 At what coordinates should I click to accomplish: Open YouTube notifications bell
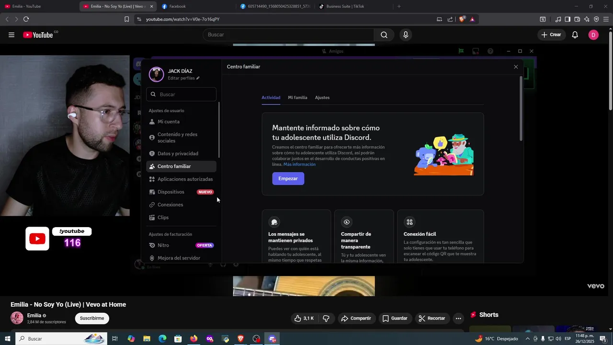pos(575,34)
